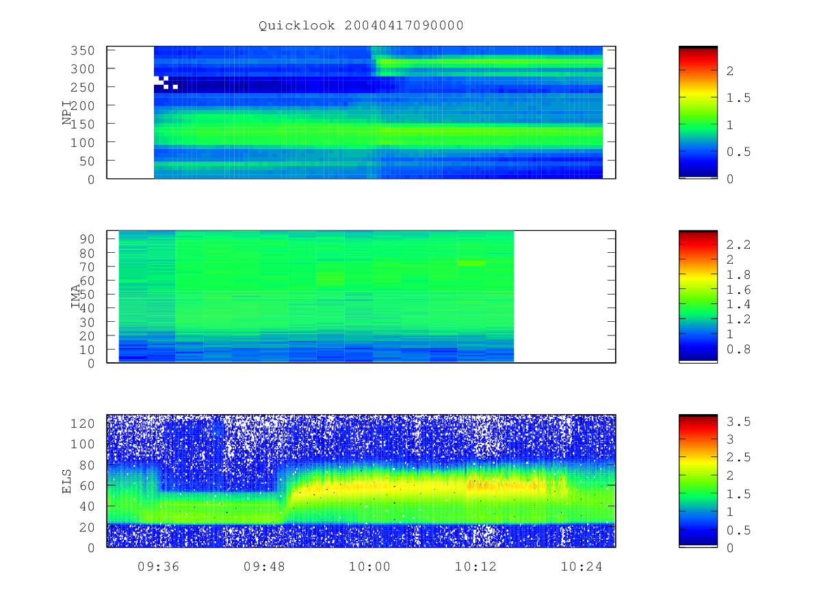Screen dimensions: 821x615
Task: Click the 10:00 time axis label
Action: click(369, 566)
